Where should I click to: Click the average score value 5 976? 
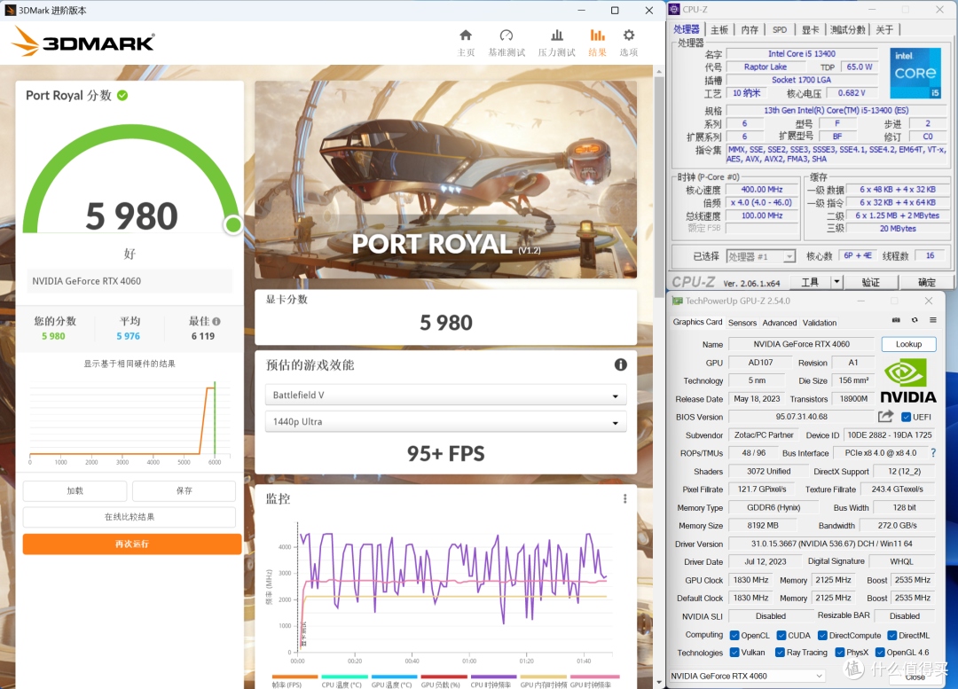[x=129, y=336]
